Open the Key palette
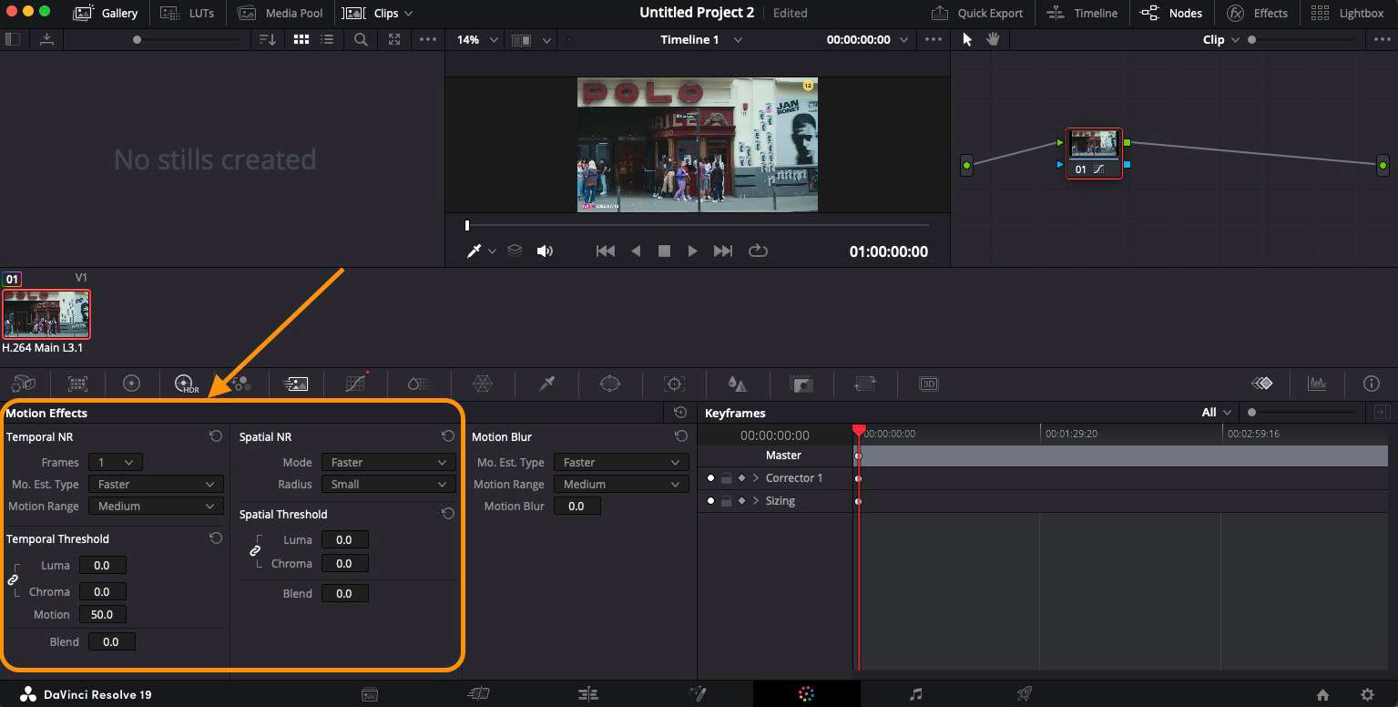 click(x=801, y=384)
